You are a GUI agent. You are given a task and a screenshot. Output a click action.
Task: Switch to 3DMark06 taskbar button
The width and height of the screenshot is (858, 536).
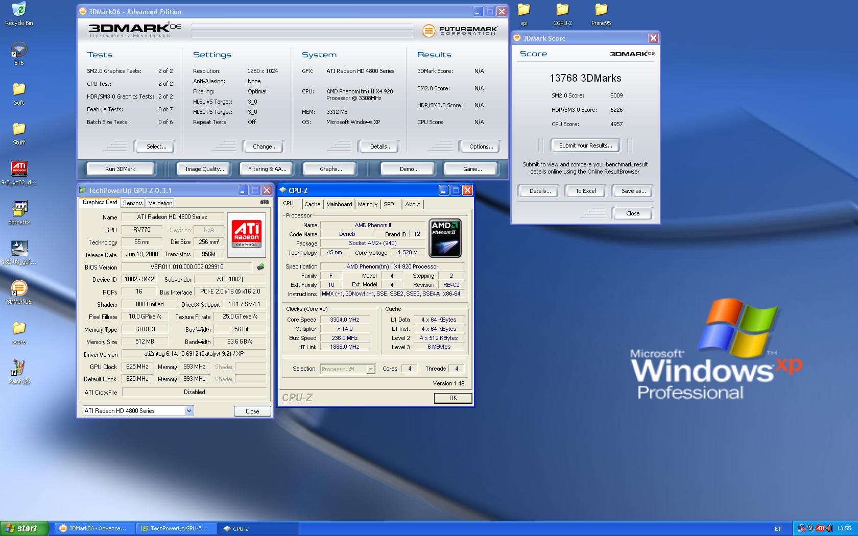(x=95, y=529)
